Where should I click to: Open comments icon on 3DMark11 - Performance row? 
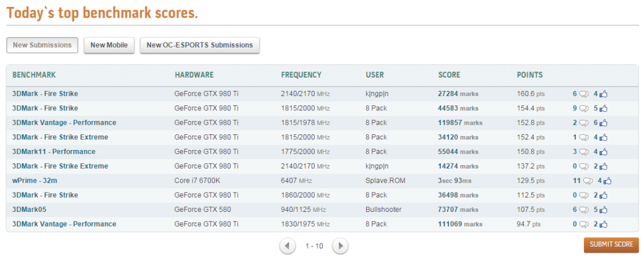(x=583, y=152)
